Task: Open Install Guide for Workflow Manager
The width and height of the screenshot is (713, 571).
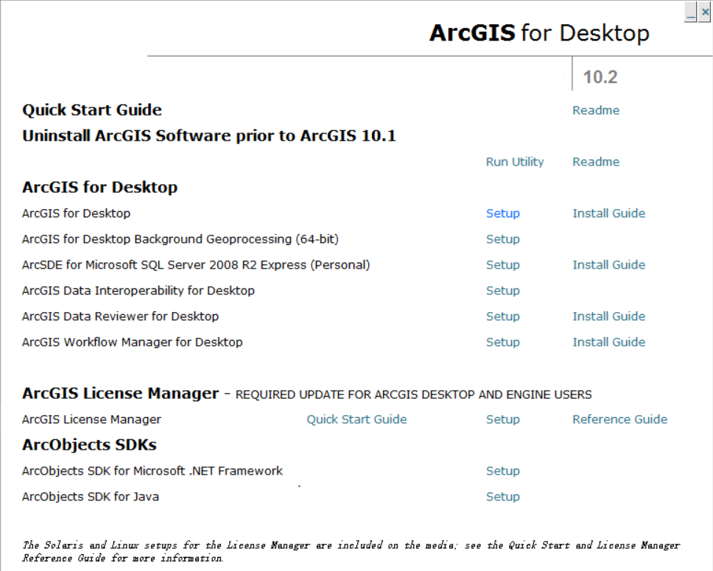Action: pos(609,342)
